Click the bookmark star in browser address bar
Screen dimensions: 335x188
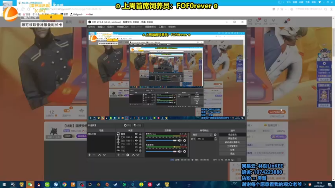point(282,9)
